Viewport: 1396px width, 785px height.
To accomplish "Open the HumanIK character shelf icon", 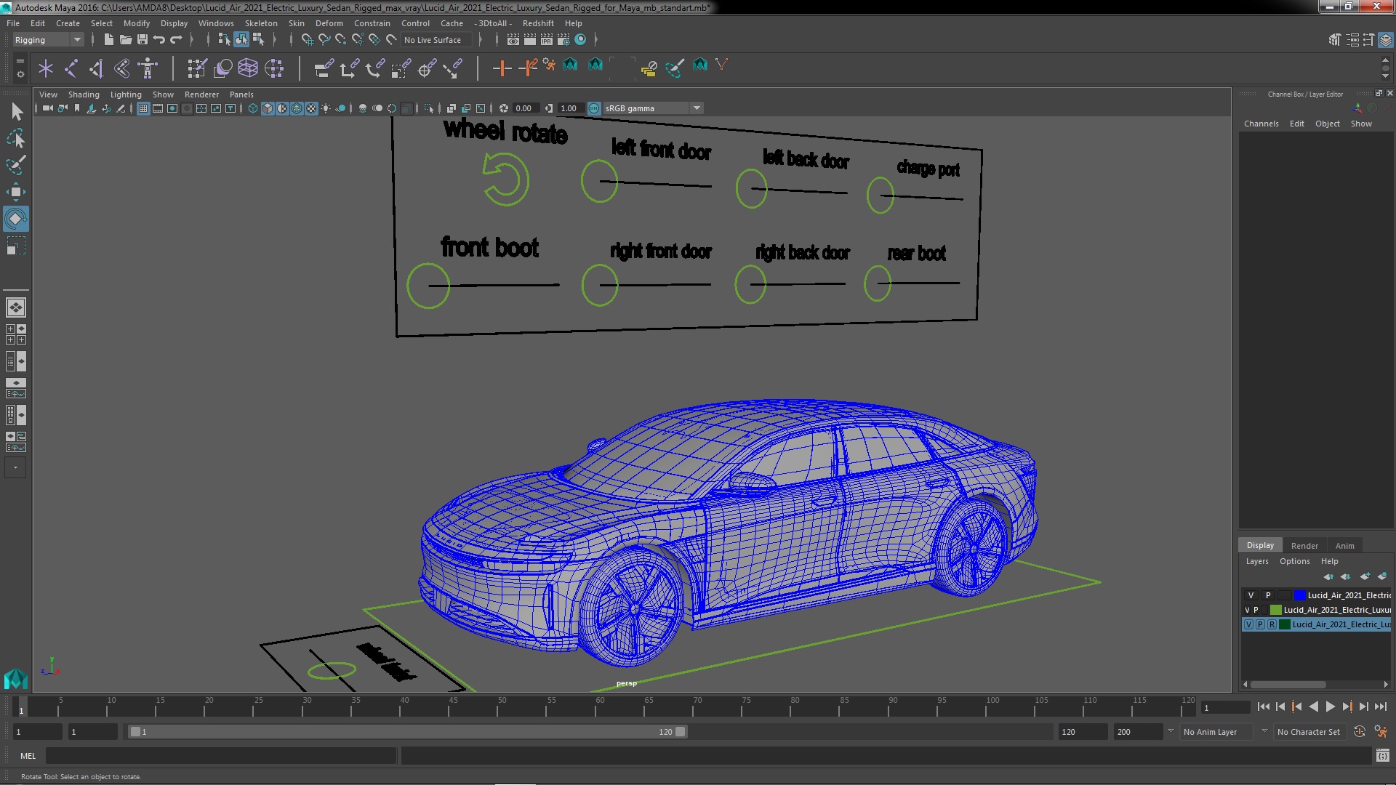I will [148, 69].
